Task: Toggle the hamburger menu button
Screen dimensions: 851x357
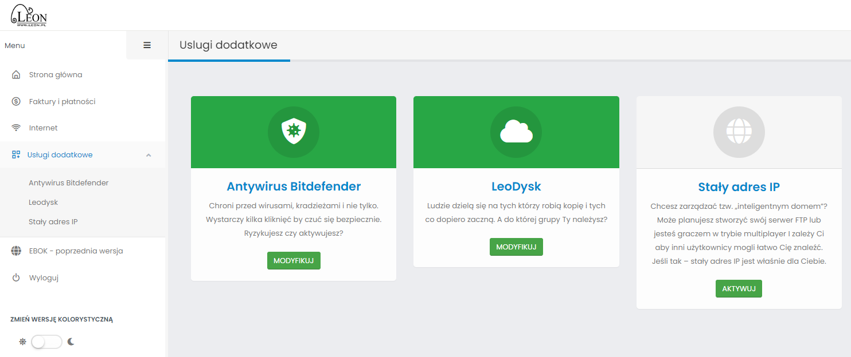Action: [147, 45]
